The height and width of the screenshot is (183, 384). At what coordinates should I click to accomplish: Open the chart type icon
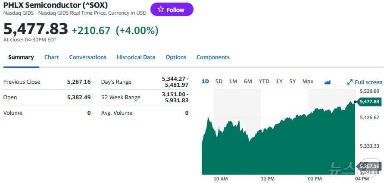pyautogui.click(x=327, y=82)
